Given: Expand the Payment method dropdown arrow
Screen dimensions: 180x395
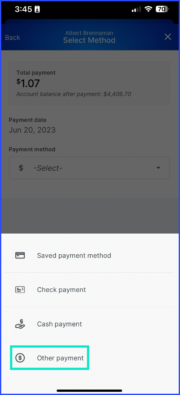Looking at the screenshot, I should (158, 168).
